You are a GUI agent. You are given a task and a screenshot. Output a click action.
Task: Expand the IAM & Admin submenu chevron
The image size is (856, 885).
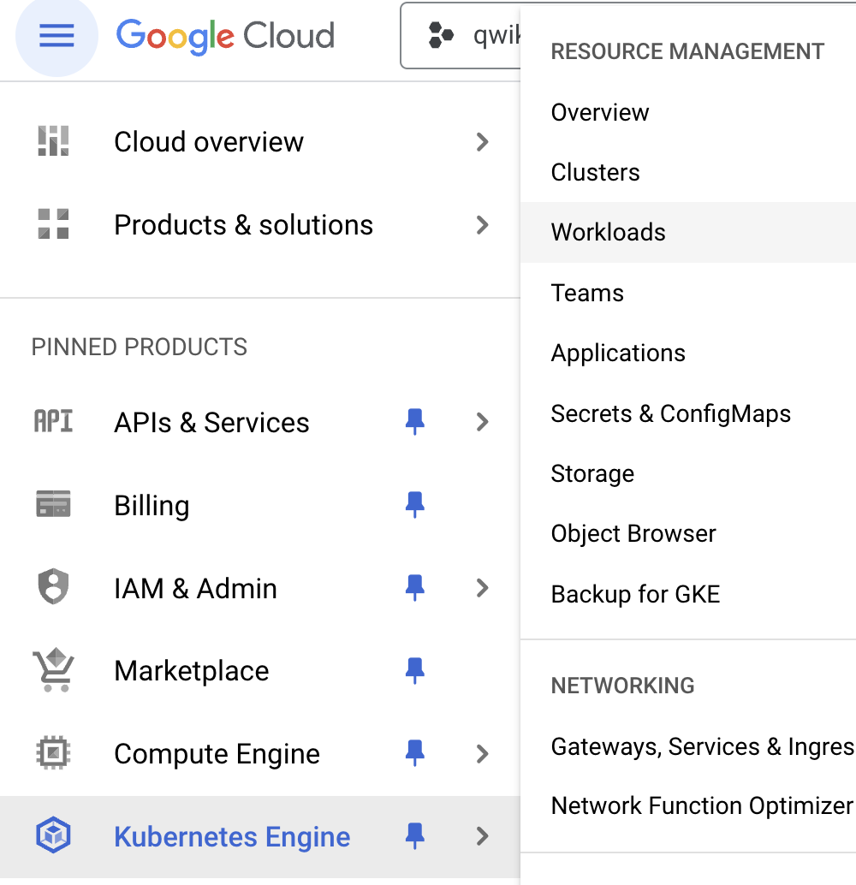coord(483,588)
